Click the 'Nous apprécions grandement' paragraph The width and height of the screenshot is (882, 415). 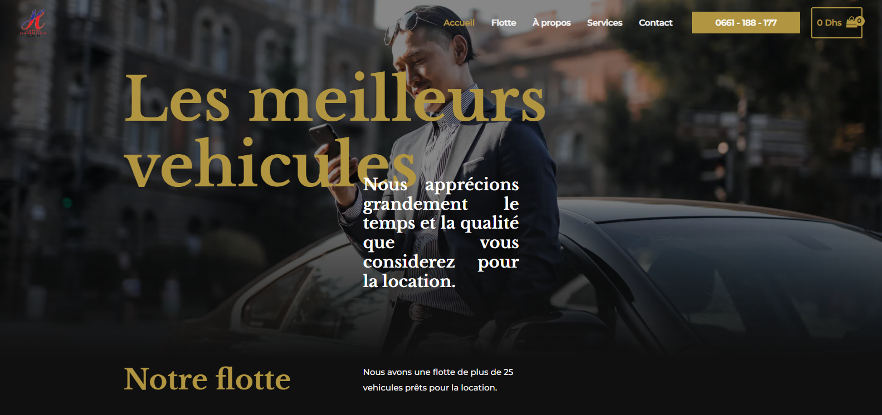pos(441,233)
